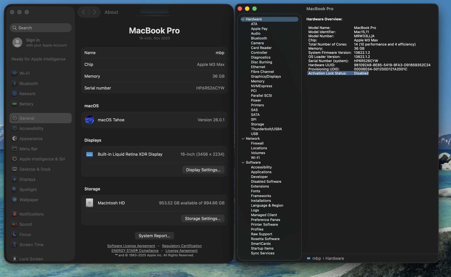Click the Search field in settings

[41, 28]
